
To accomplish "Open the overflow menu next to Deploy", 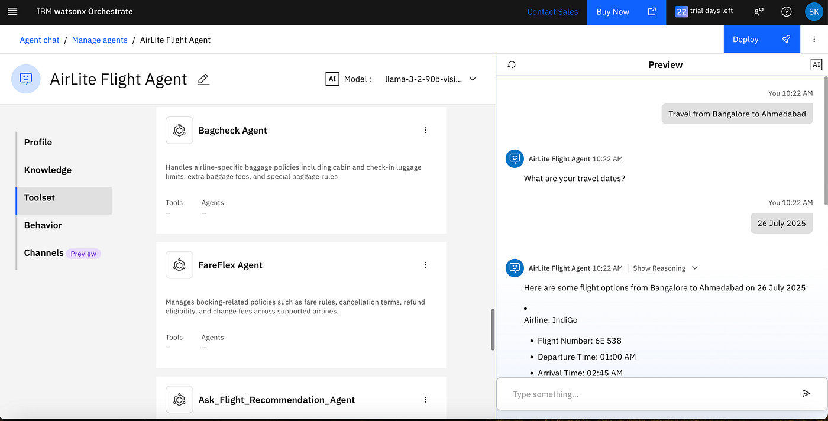I will 814,40.
